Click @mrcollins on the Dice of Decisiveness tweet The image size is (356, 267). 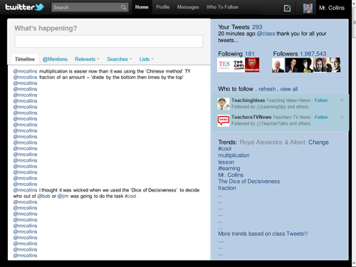[x=25, y=190]
